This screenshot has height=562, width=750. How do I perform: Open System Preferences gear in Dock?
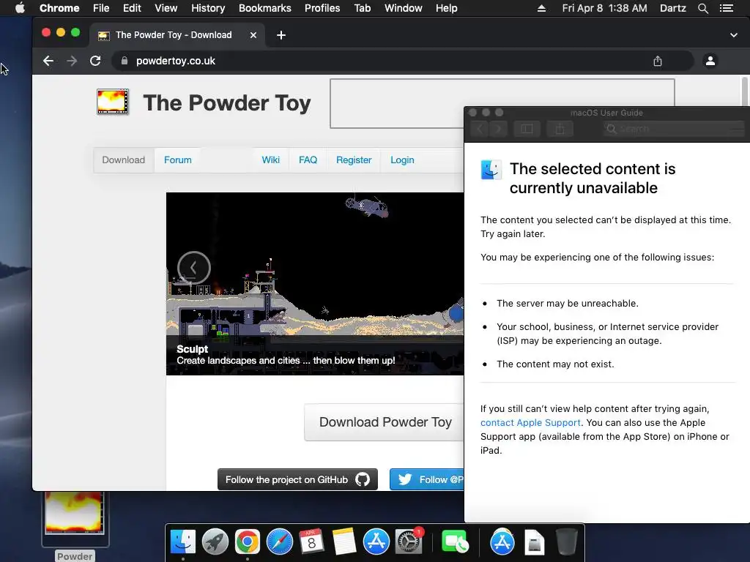(408, 542)
